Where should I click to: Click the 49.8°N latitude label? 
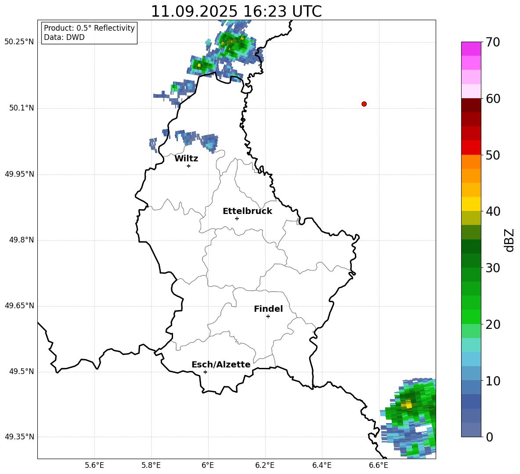(22, 240)
